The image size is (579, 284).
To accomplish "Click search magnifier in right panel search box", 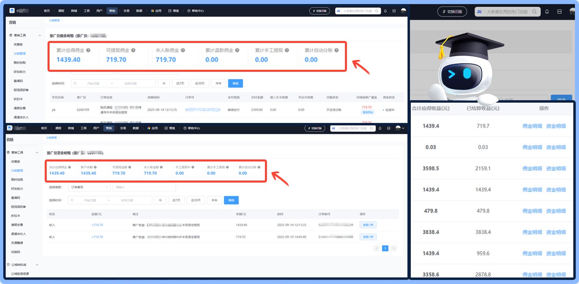I will tap(534, 12).
